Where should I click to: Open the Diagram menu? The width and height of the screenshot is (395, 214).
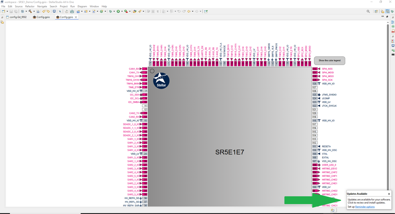[82, 6]
